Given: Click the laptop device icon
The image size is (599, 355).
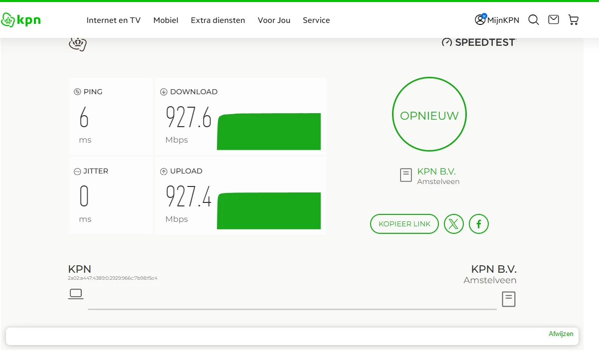Looking at the screenshot, I should pyautogui.click(x=76, y=294).
